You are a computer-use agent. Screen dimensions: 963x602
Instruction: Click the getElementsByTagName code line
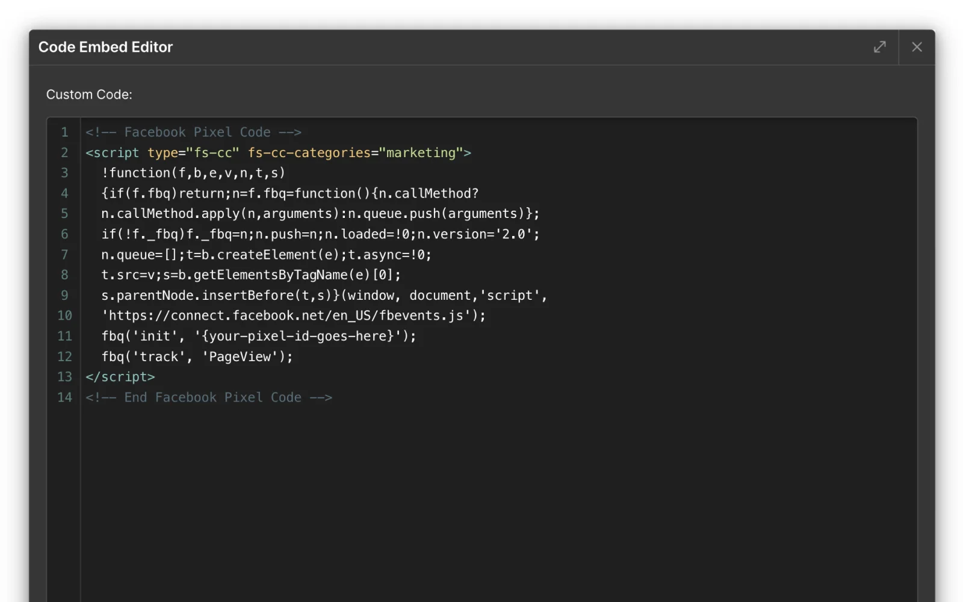click(x=250, y=275)
